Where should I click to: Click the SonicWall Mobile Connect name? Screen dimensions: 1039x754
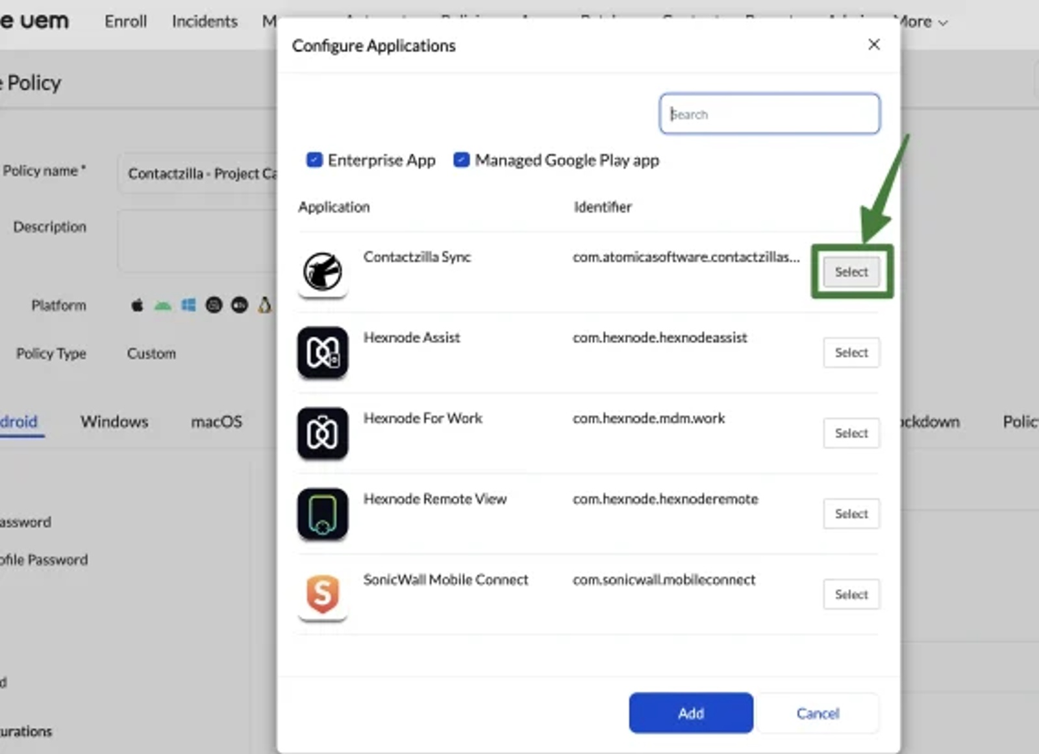pyautogui.click(x=445, y=579)
